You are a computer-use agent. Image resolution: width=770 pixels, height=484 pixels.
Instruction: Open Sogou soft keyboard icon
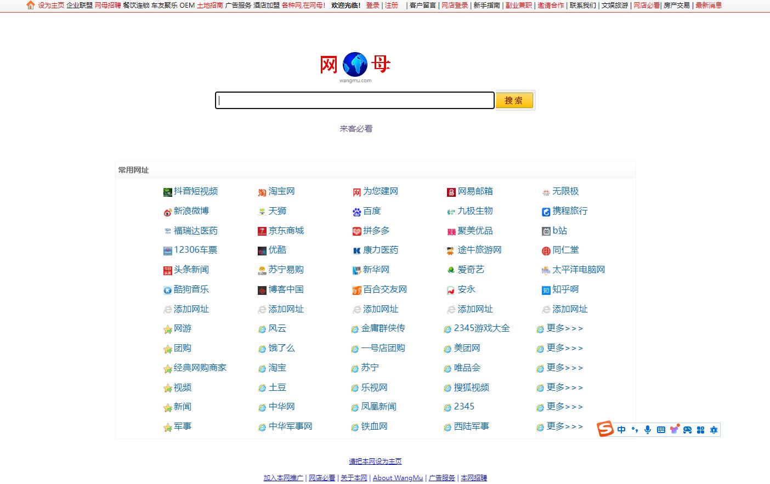tap(661, 430)
